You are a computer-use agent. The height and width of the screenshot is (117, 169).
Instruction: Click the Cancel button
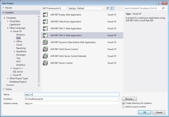click(x=159, y=112)
